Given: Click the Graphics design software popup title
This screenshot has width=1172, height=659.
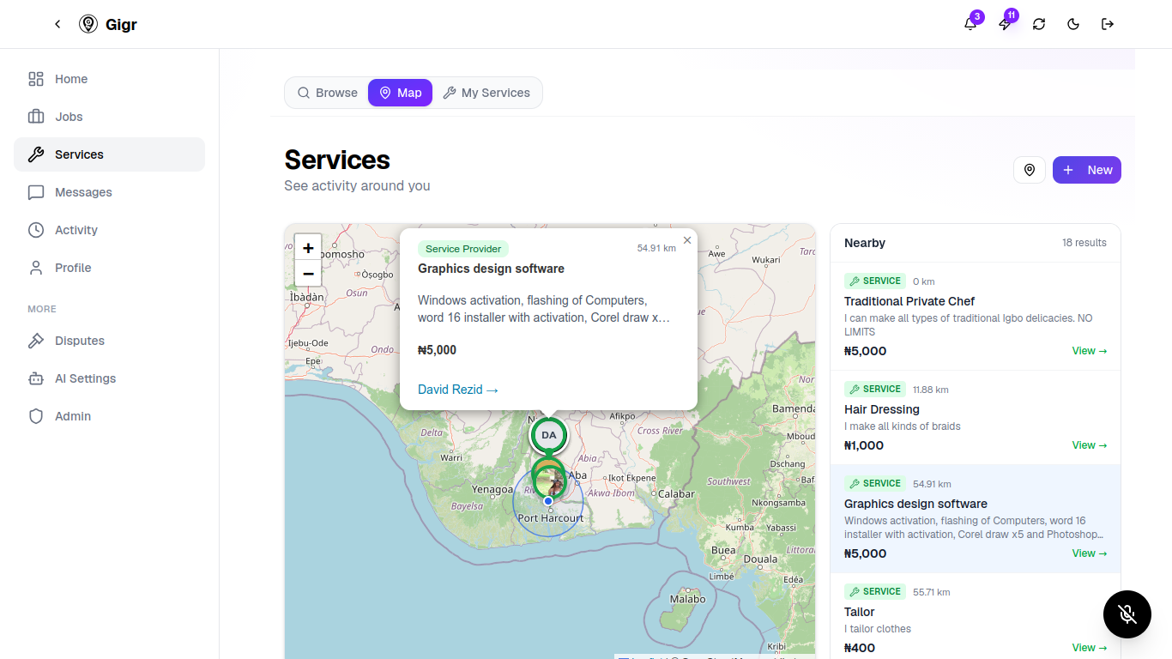Looking at the screenshot, I should tap(491, 269).
